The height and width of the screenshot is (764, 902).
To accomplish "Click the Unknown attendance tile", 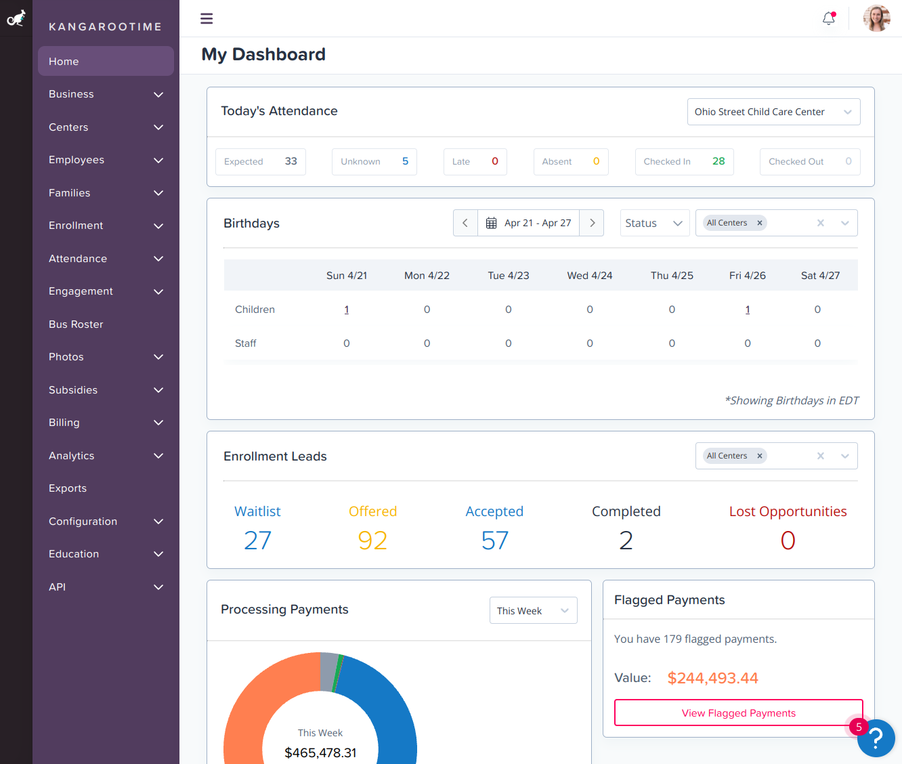I will click(374, 162).
